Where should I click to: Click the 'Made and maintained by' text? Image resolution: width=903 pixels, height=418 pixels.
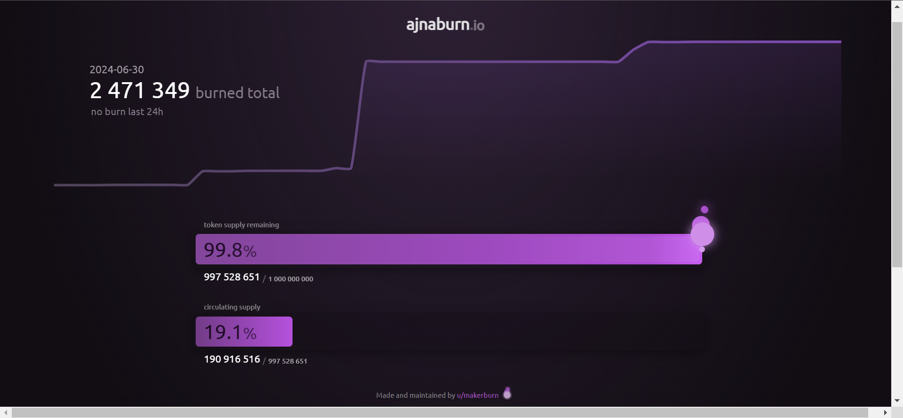[415, 395]
